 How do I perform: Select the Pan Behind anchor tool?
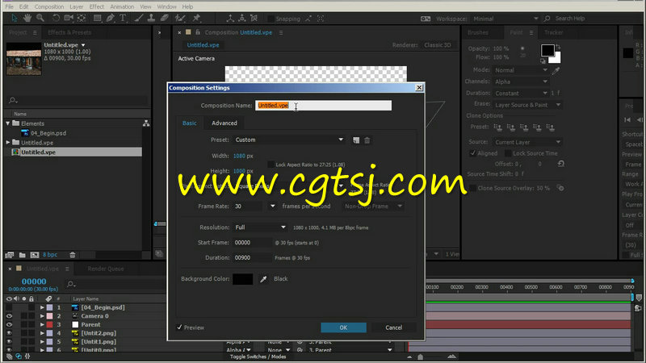click(82, 18)
